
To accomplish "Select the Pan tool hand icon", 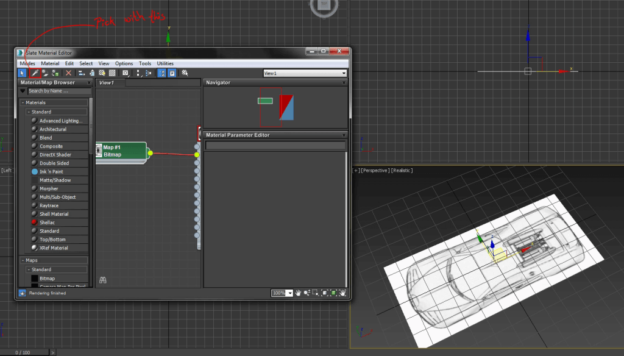I will tap(299, 293).
